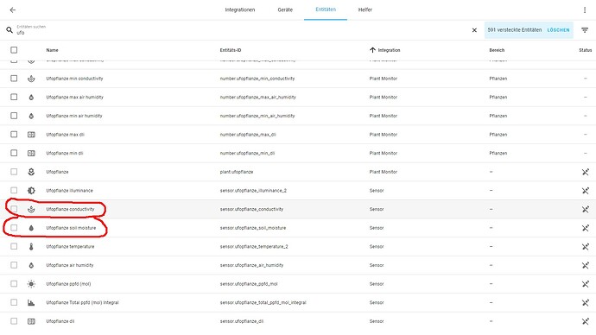
Task: Open the Ufopflanze soil moisture entity name
Action: tap(71, 228)
